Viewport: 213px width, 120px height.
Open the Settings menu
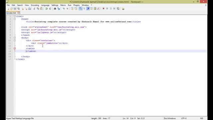coord(55,5)
